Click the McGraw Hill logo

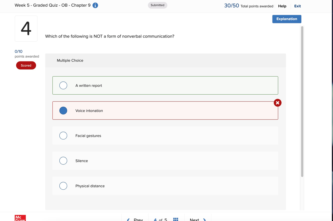20,218
